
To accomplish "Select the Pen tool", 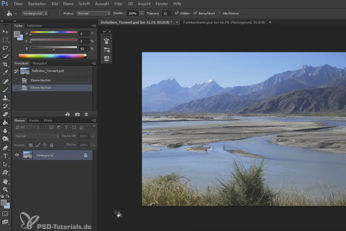I will [x=5, y=148].
